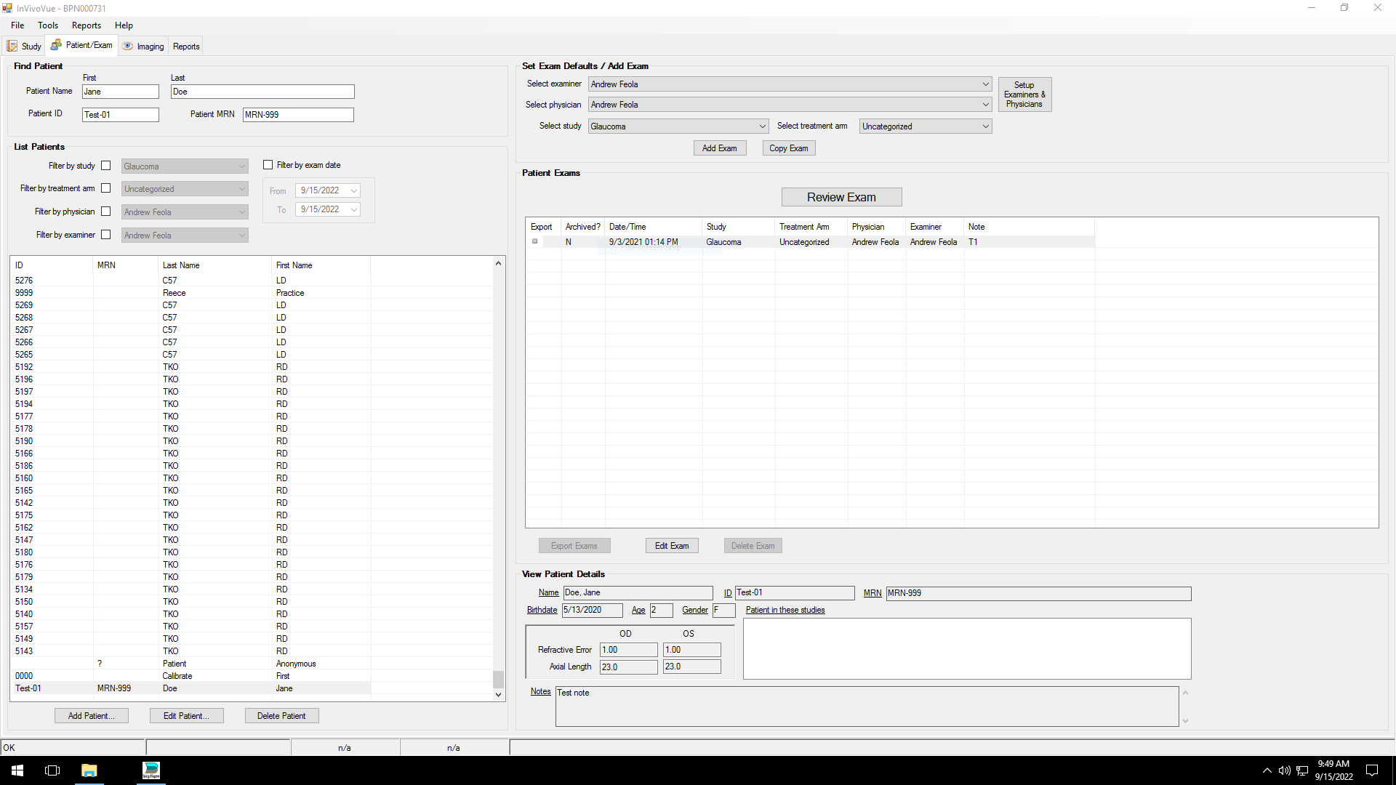The image size is (1396, 785).
Task: Click InVivoVue app icon in taskbar
Action: point(151,770)
